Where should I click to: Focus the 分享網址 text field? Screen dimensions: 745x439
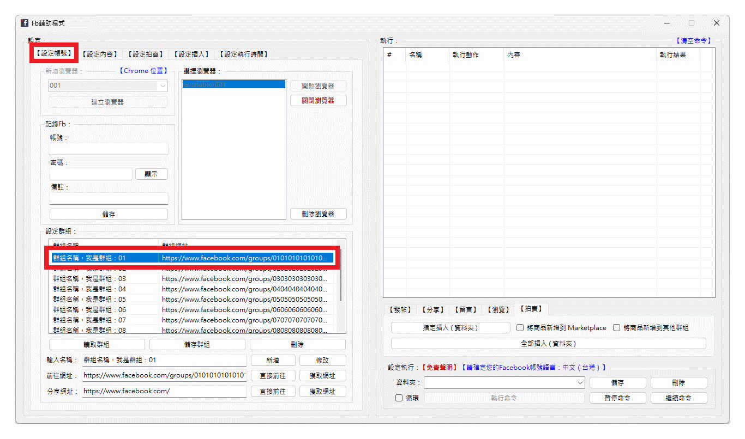pos(164,391)
